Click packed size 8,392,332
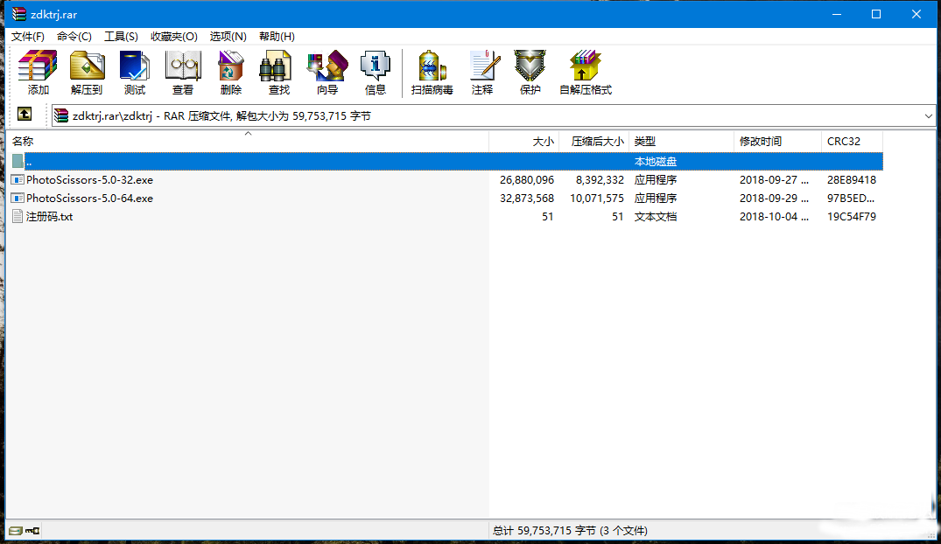This screenshot has height=544, width=941. click(600, 180)
